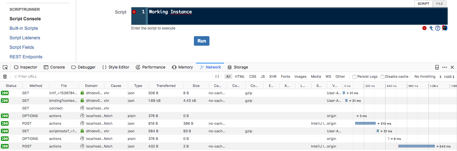Click the 200 status badge of scriptroots request

pyautogui.click(x=5, y=131)
